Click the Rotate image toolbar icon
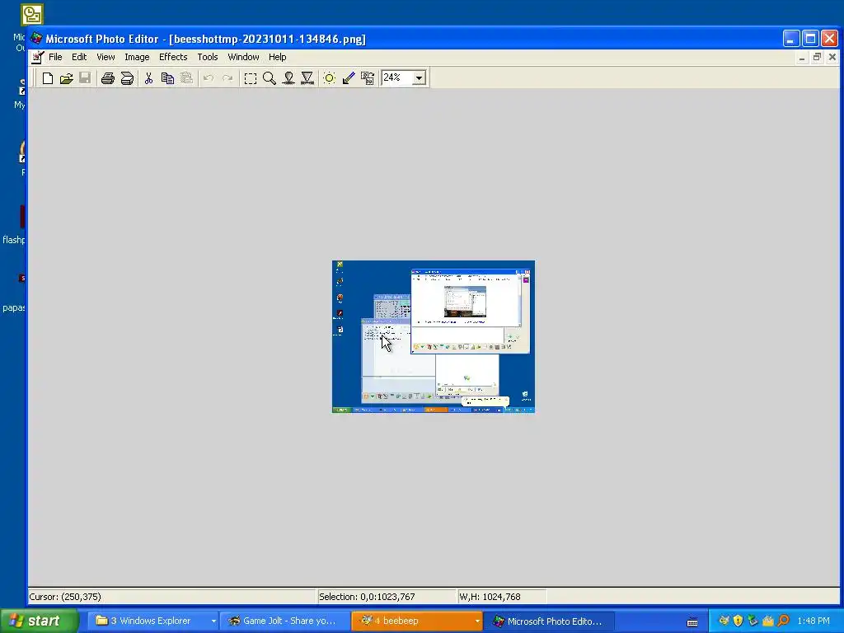This screenshot has width=844, height=633. (x=368, y=78)
